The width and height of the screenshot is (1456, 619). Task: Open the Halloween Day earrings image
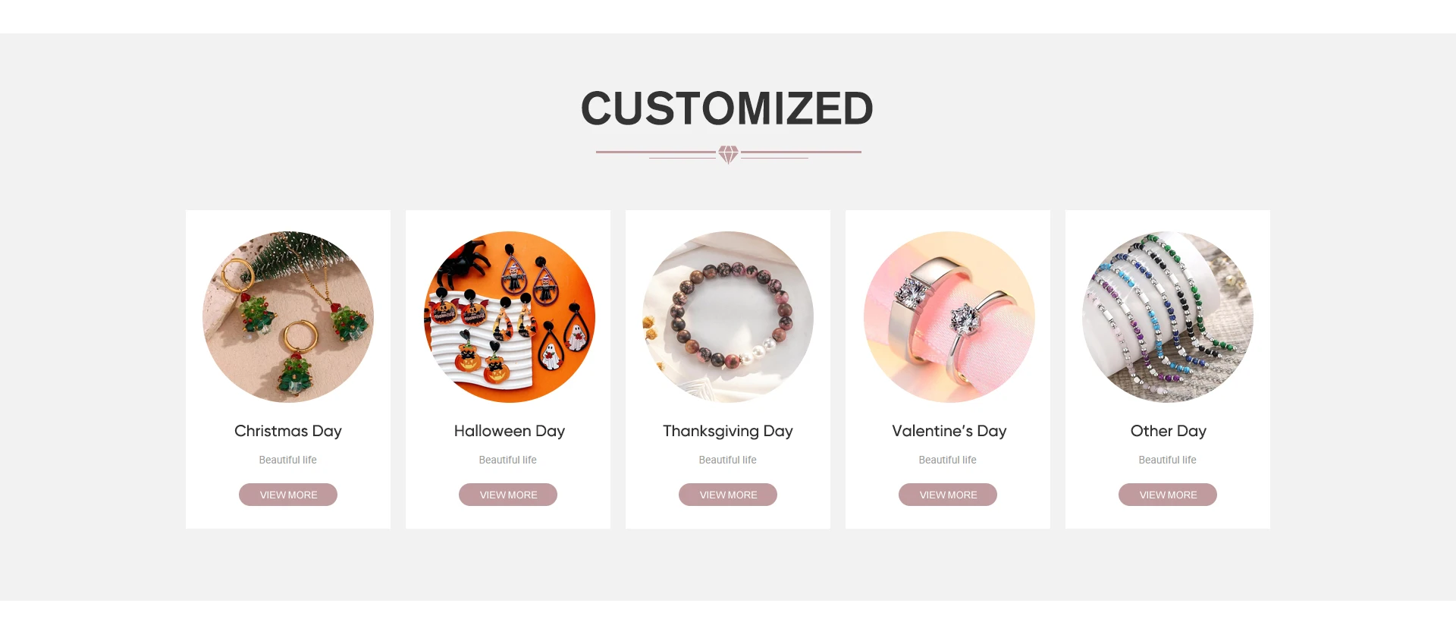(509, 317)
